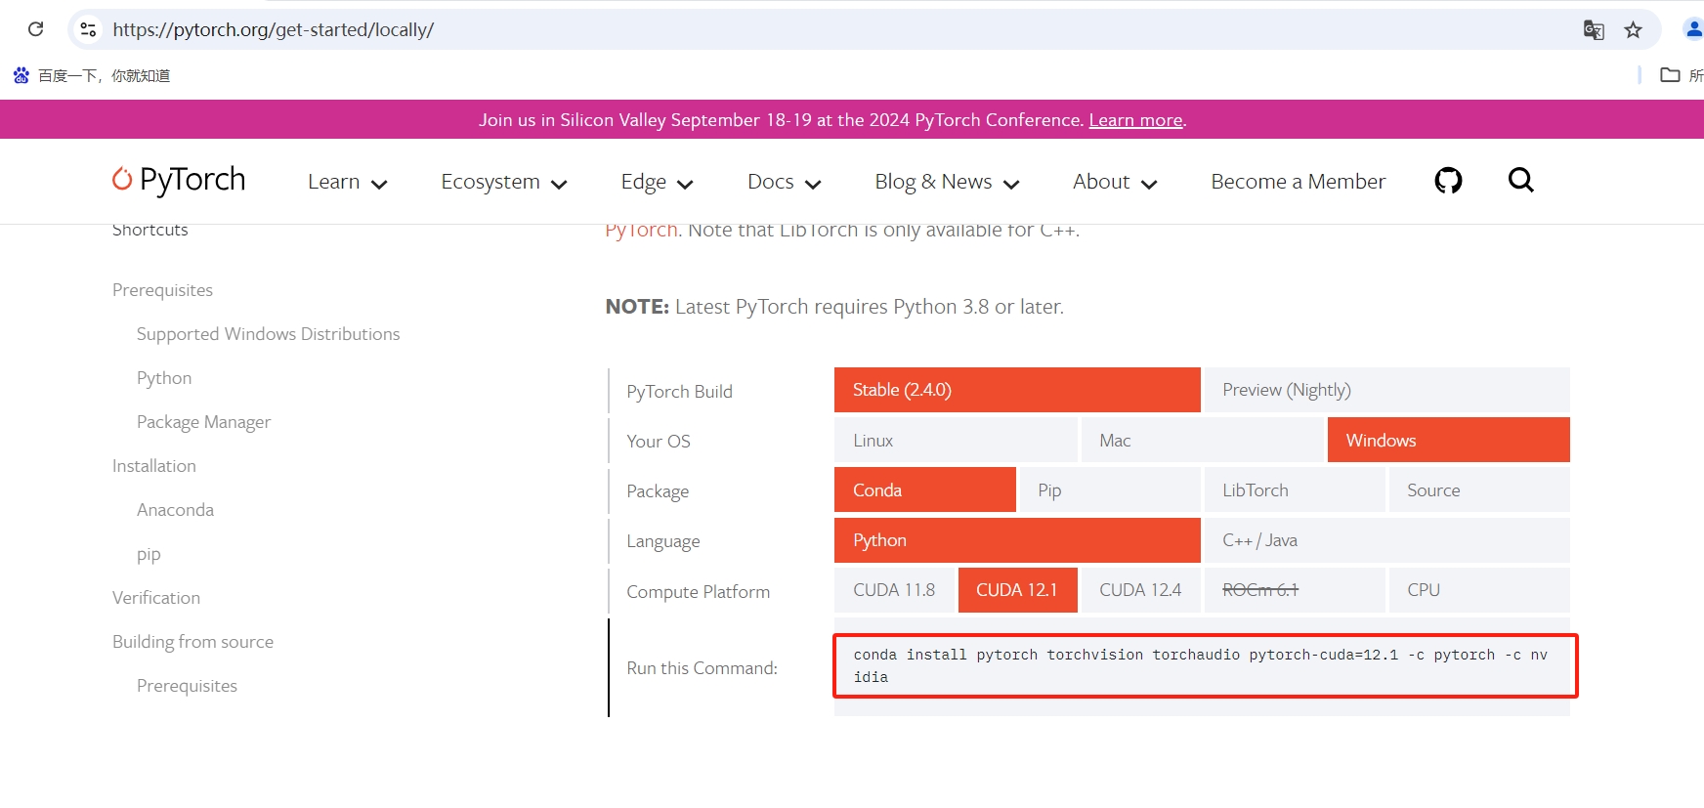Follow the Learn more conference link
Image resolution: width=1704 pixels, height=808 pixels.
point(1135,120)
